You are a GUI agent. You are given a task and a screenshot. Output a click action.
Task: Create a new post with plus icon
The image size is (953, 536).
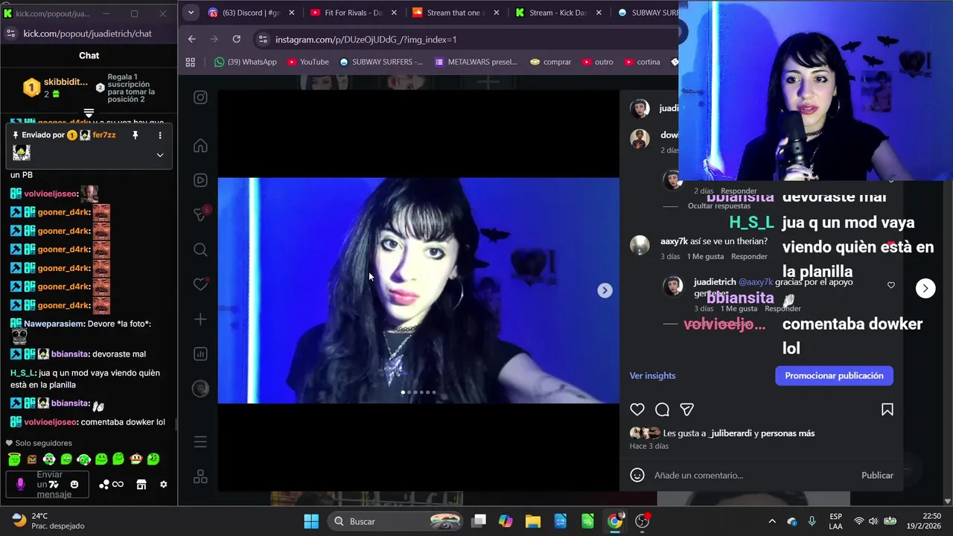(x=200, y=319)
